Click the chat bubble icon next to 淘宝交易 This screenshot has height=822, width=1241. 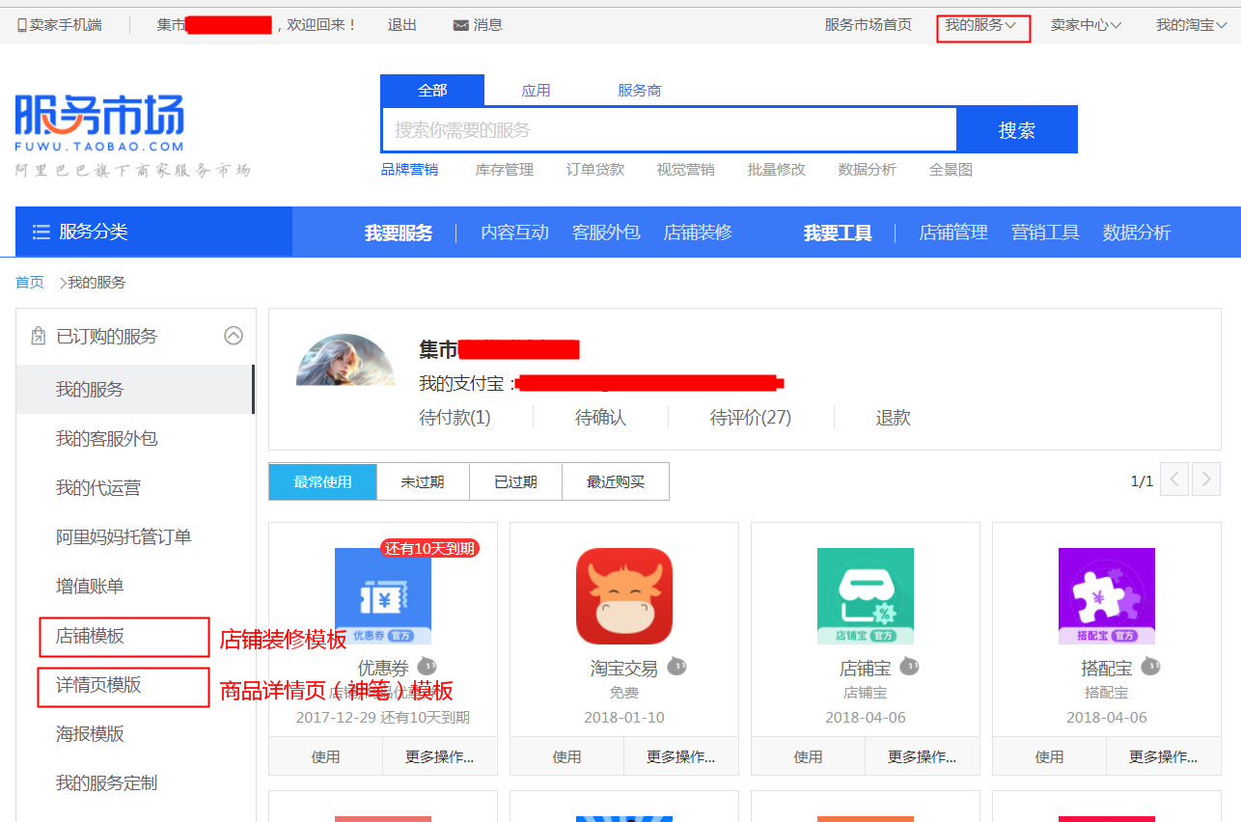pos(677,666)
